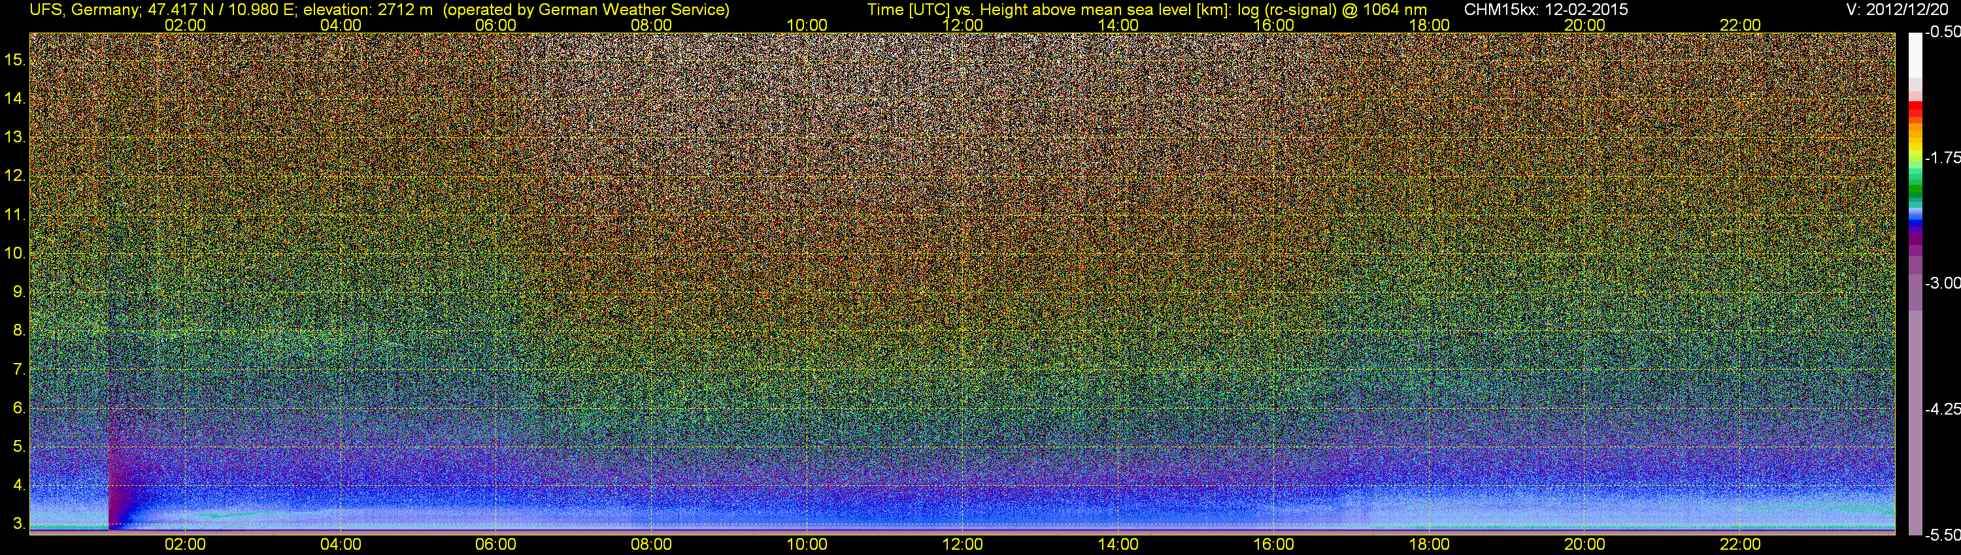Click the CHM15kx: 12-02-2015 date label

click(x=1545, y=10)
